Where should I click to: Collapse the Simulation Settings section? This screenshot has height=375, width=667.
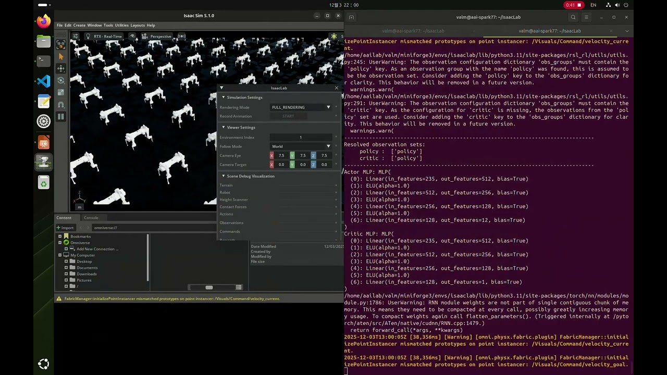click(224, 97)
